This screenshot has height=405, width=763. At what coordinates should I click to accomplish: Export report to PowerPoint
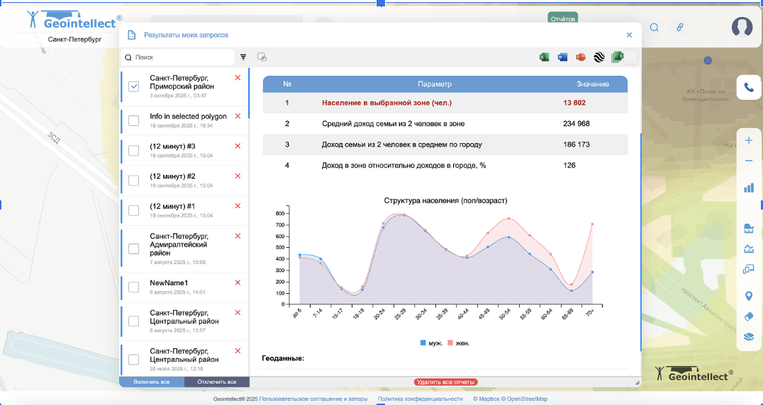pos(581,57)
